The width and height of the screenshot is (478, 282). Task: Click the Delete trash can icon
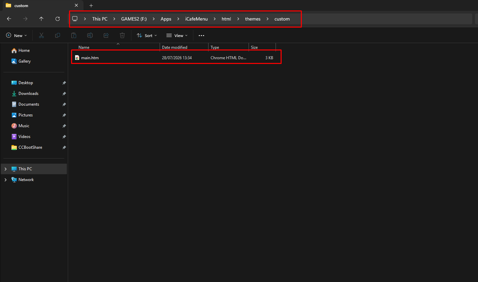122,35
